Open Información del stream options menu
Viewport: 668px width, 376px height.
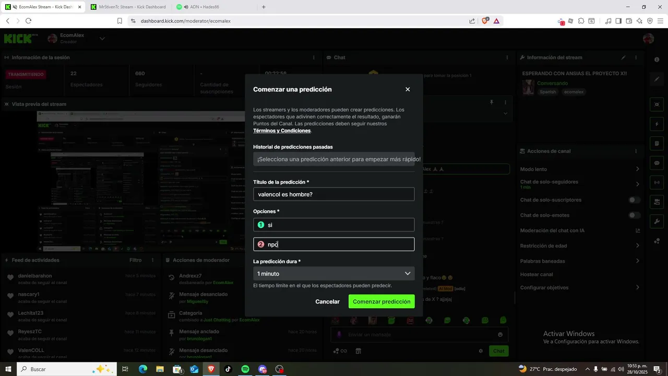636,57
